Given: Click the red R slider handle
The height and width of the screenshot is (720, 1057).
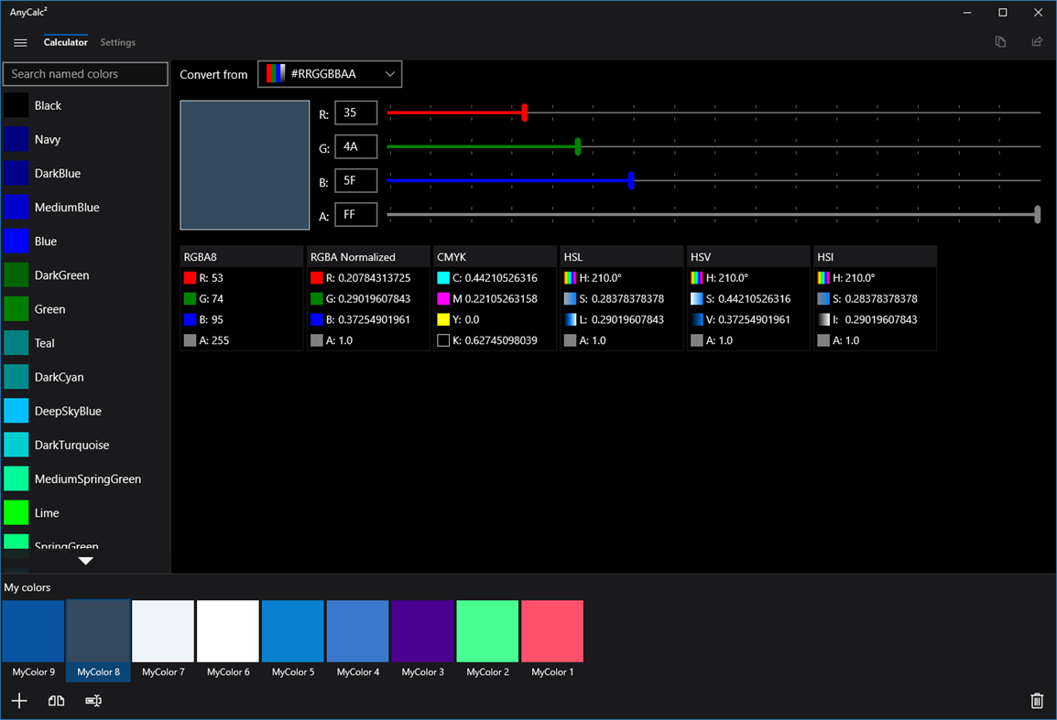Looking at the screenshot, I should [x=524, y=112].
